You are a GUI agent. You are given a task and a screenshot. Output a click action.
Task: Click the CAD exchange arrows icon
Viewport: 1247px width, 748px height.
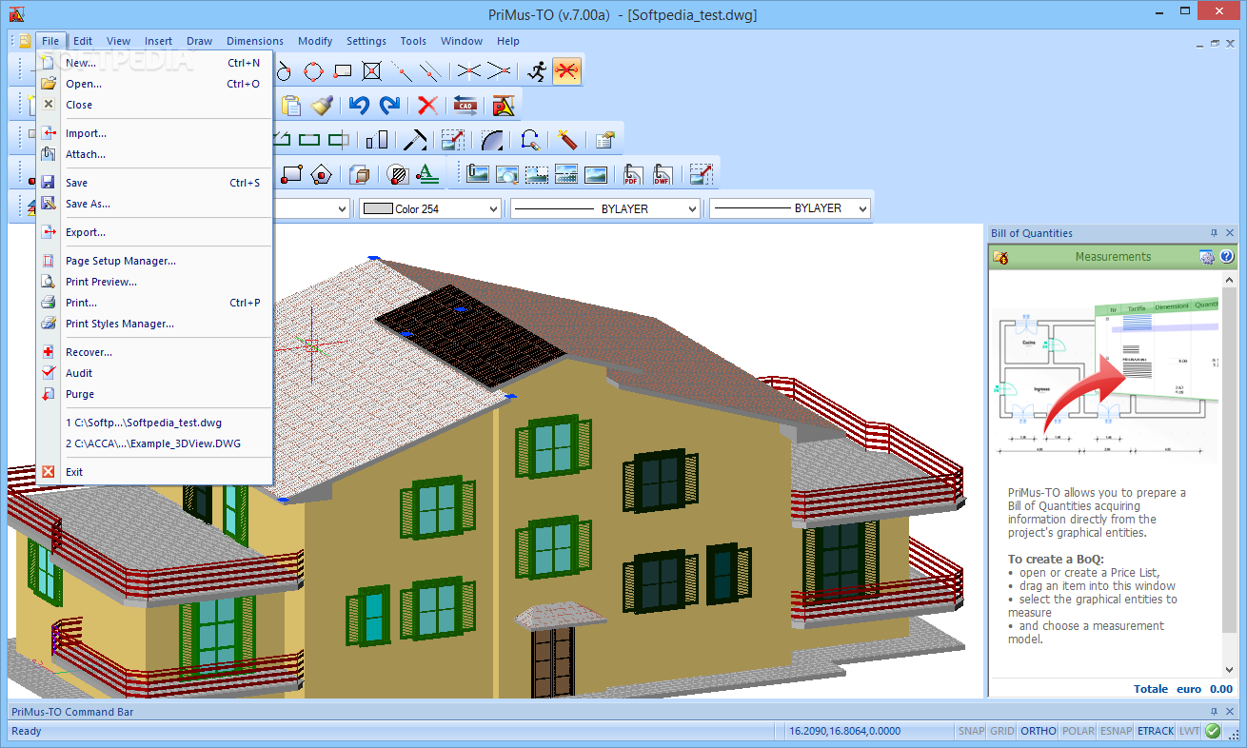click(x=465, y=106)
